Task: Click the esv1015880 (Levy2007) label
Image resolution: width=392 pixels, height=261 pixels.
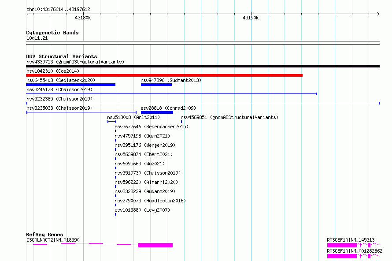Action: (x=142, y=210)
